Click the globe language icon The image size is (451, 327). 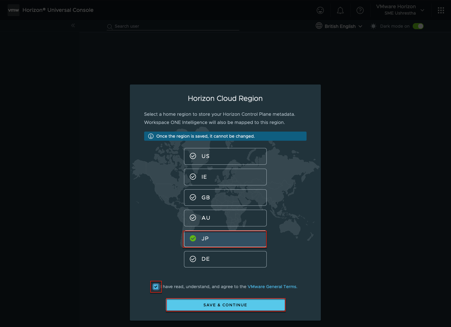click(x=319, y=26)
